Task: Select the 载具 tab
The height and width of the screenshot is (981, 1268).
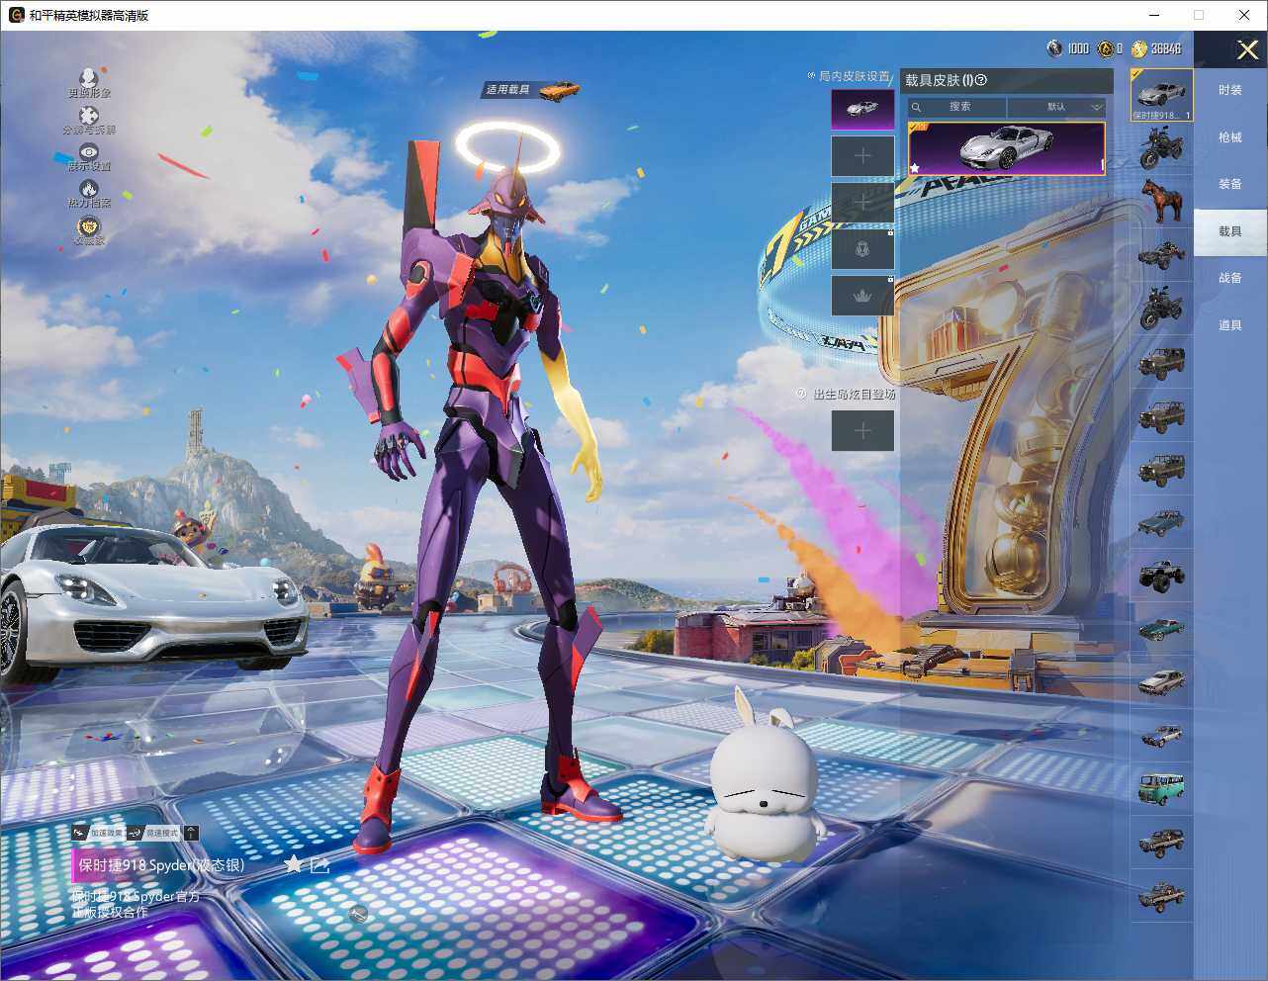Action: pos(1230,231)
